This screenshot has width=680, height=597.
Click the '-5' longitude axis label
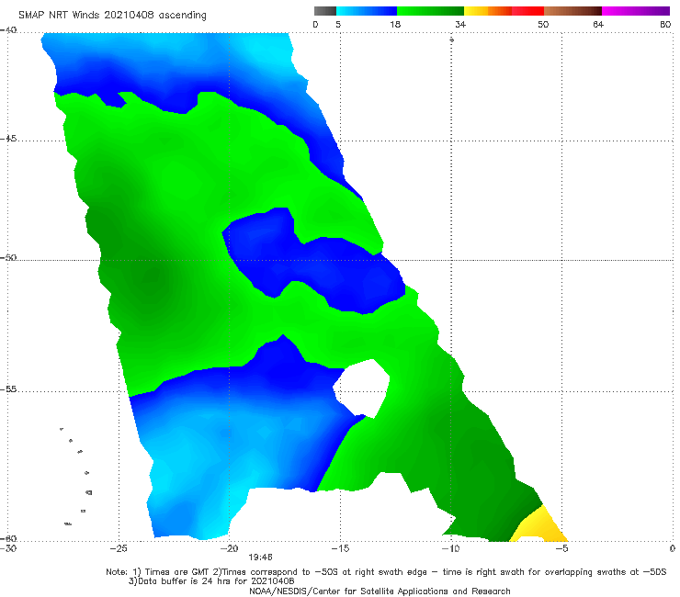[561, 548]
